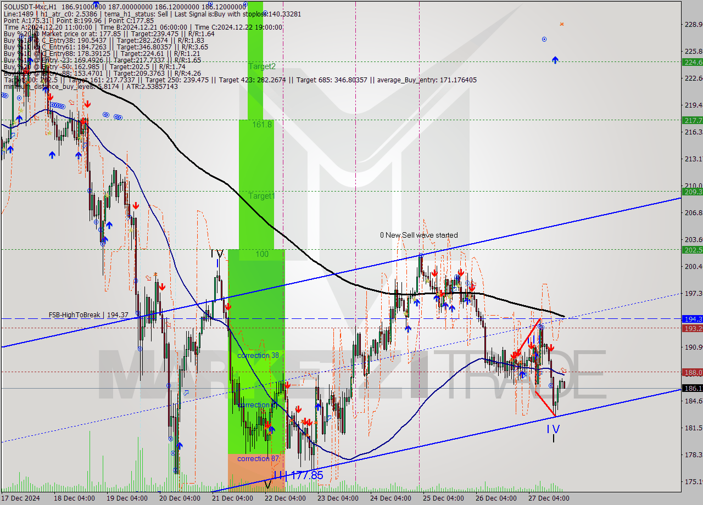Click '26 Dec 04:00' on the time axis
This screenshot has height=505, width=703.
tap(497, 498)
